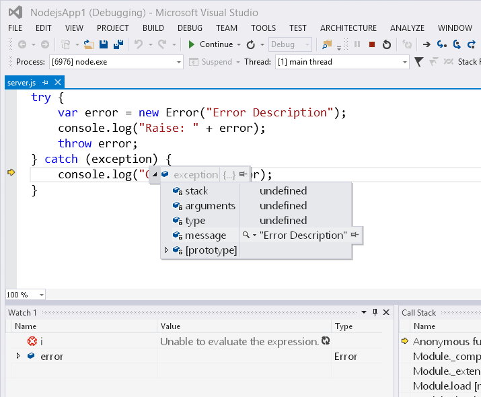Toggle auto-hide pin on Watch 1 panel

coord(375,312)
